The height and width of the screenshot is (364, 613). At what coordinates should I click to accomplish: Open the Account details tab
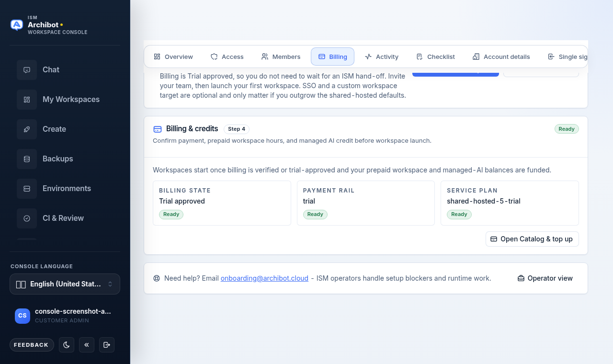click(x=501, y=57)
